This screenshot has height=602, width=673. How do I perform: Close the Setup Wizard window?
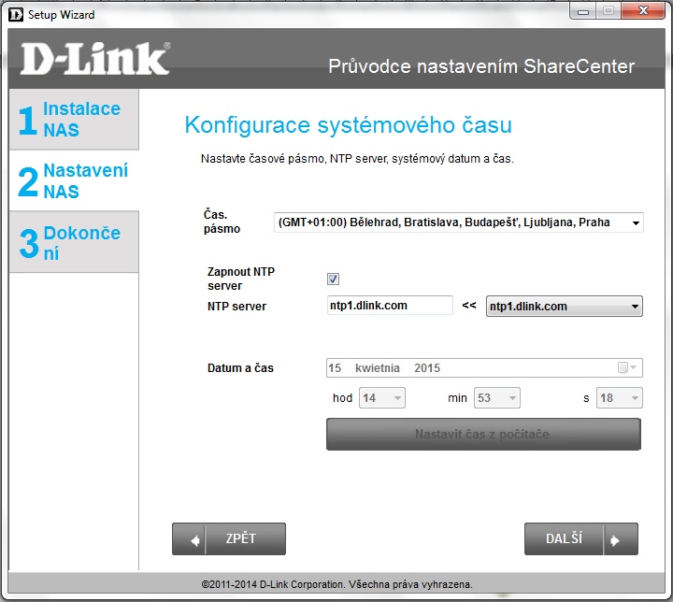click(x=643, y=10)
